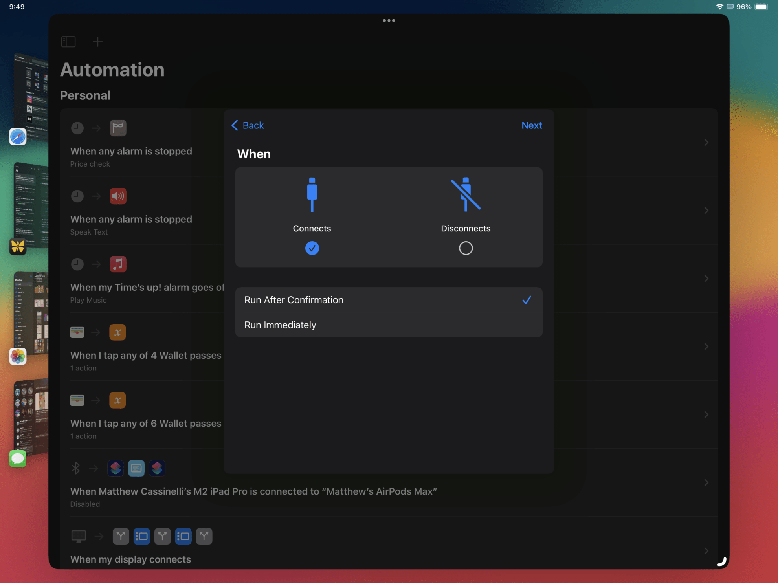The image size is (778, 583).
Task: Open the sidebar in Shortcuts
Action: point(68,41)
